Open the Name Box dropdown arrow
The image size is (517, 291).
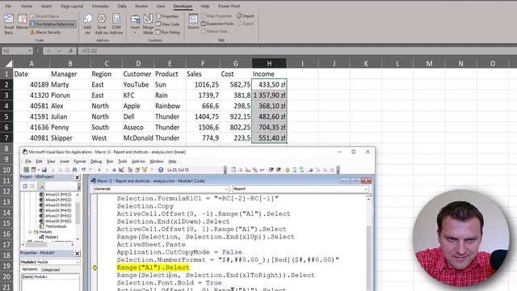(x=30, y=51)
